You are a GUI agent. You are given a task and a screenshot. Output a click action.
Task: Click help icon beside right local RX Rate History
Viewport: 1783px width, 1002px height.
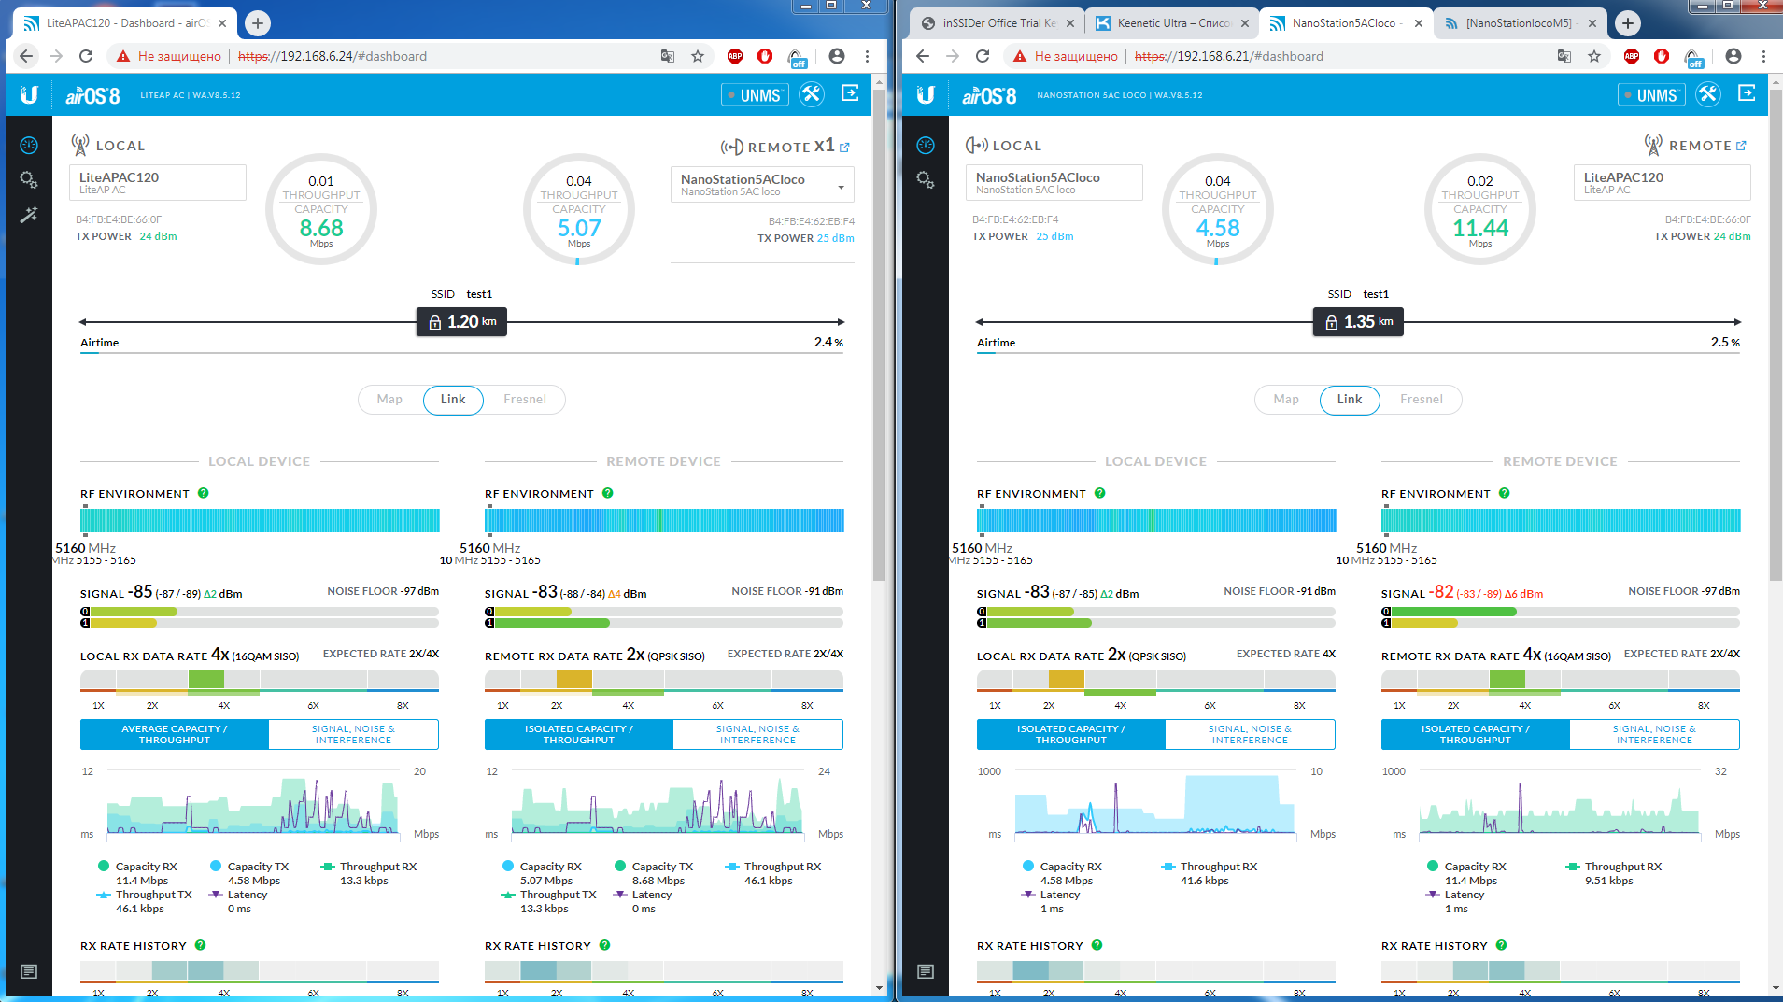coord(1097,945)
